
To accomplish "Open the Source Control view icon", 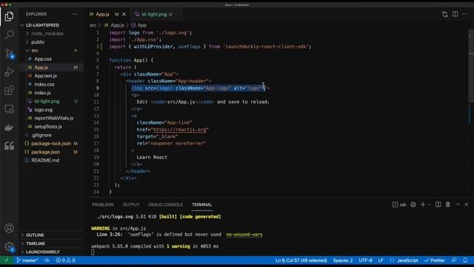I will (9, 53).
